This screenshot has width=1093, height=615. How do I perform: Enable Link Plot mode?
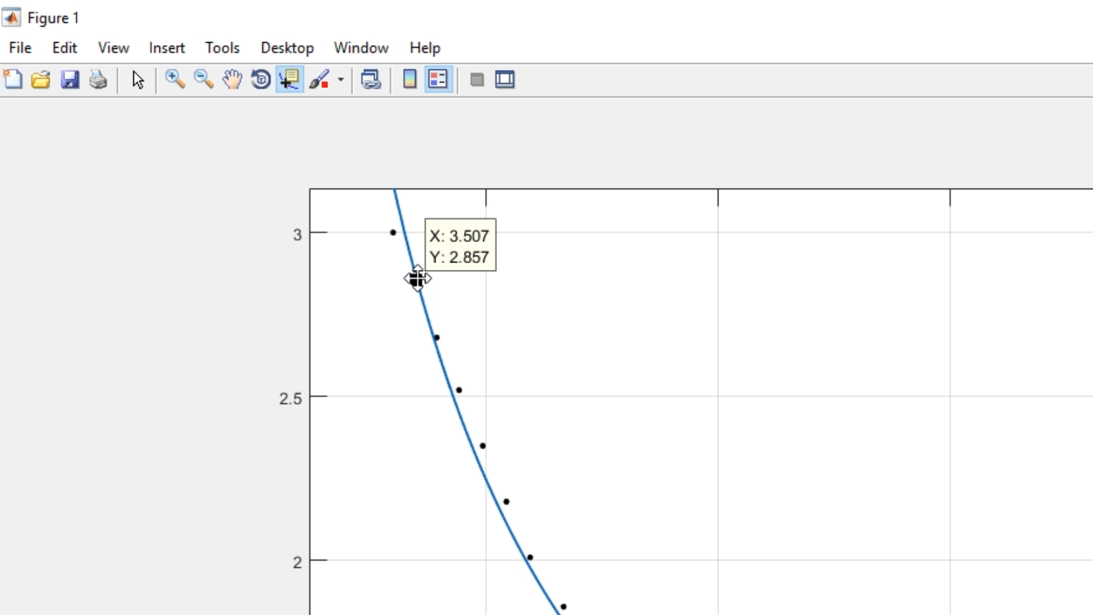tap(371, 80)
